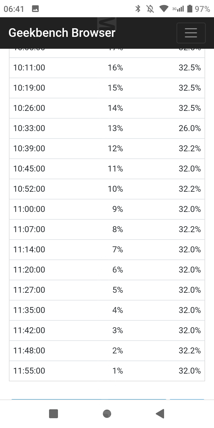Open recent apps with square button
Viewport: 214px width, 428px height.
coord(53,413)
